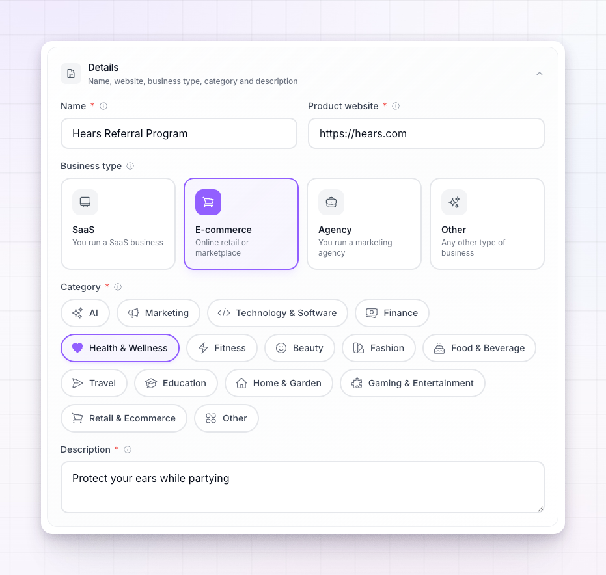Select the E-commerce business type card

241,224
